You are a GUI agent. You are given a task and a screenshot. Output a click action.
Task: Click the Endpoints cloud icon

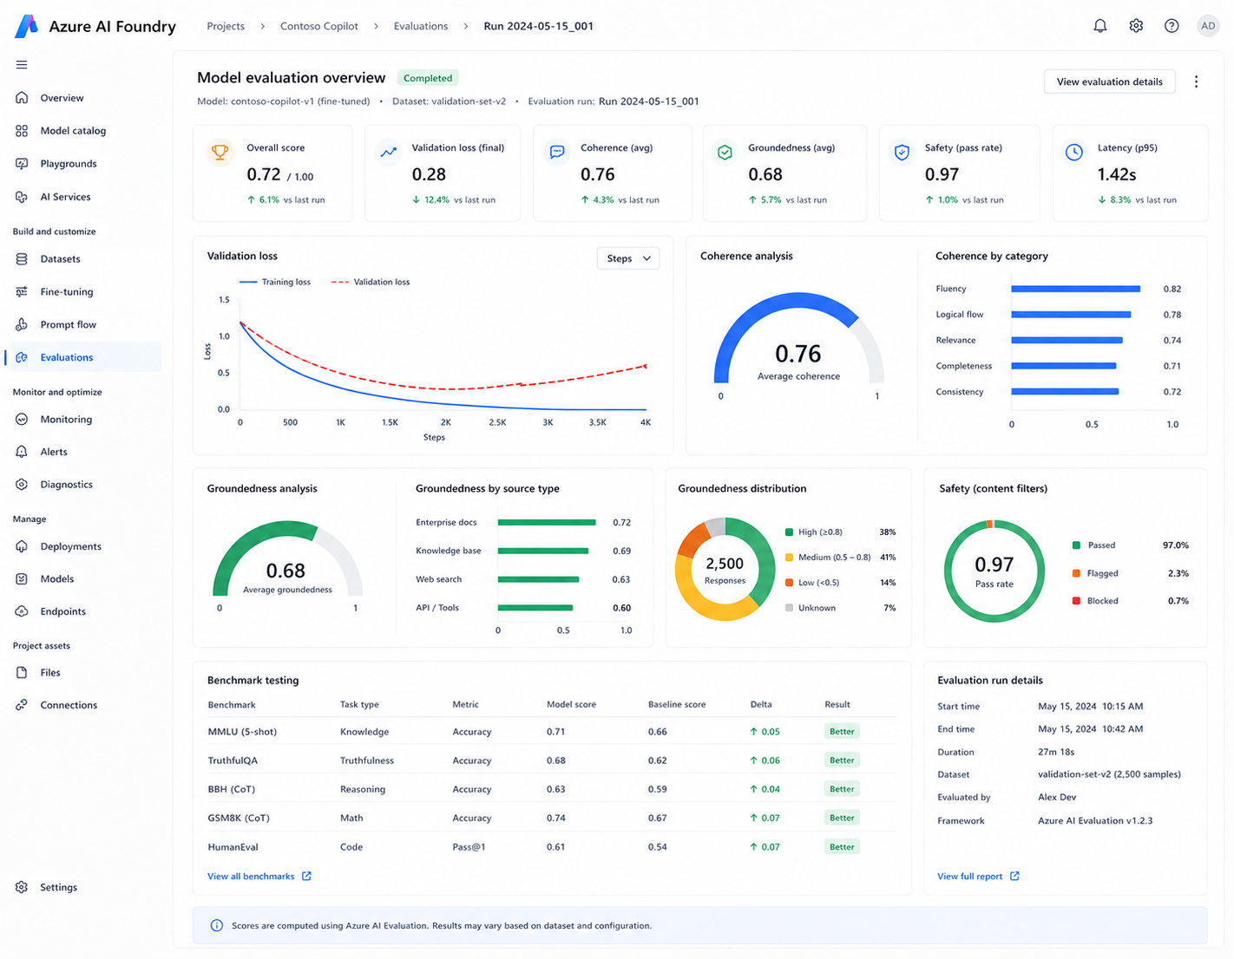(x=22, y=611)
